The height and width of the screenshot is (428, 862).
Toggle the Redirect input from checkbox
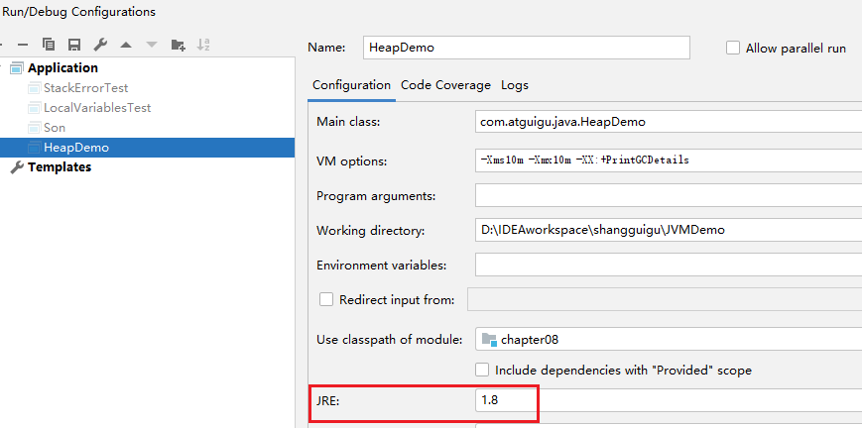tap(326, 299)
